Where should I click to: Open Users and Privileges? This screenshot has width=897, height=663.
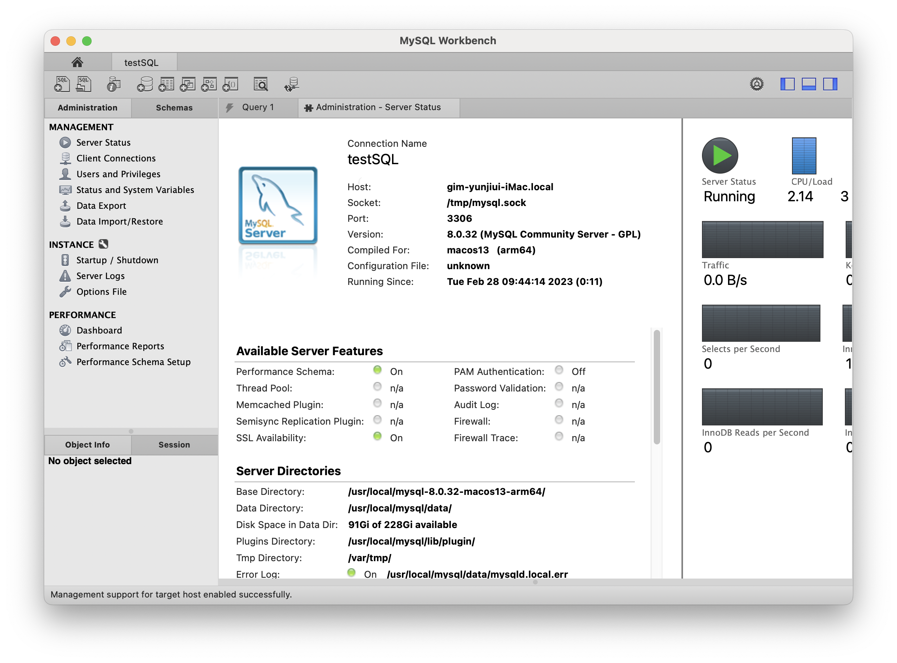118,174
